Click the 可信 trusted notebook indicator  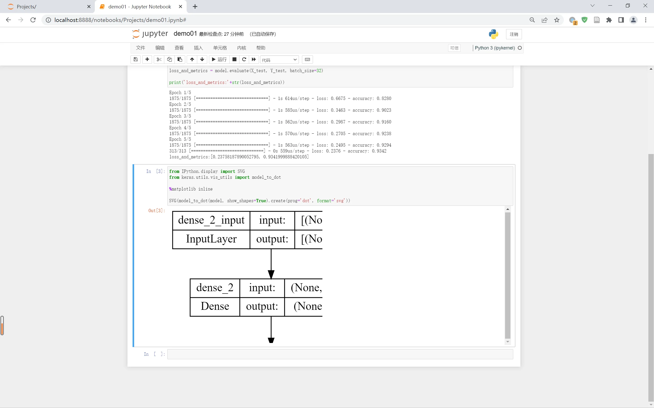pyautogui.click(x=454, y=48)
